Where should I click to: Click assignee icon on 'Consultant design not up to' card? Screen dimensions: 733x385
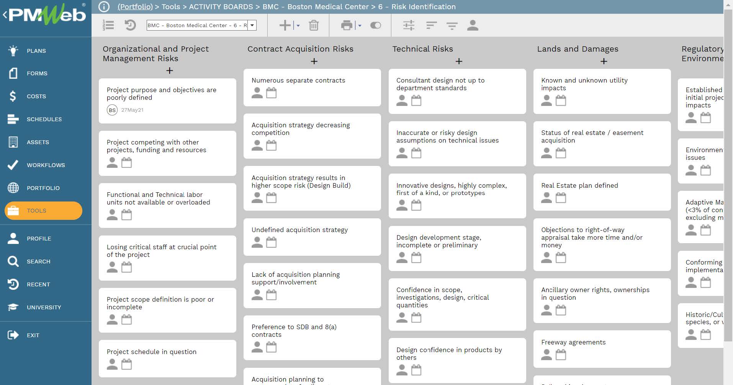(x=402, y=101)
